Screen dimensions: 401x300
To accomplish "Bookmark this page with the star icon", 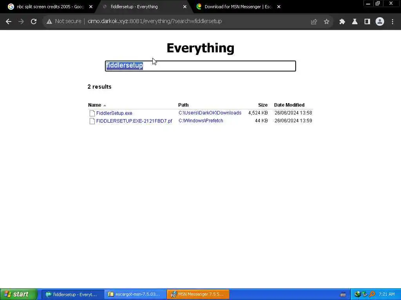I will point(326,22).
